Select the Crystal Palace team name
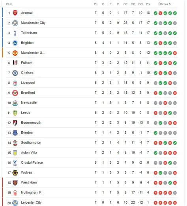The image size is (187, 206). 32,163
